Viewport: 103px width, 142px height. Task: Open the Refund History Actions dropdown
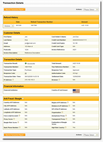[9, 26]
